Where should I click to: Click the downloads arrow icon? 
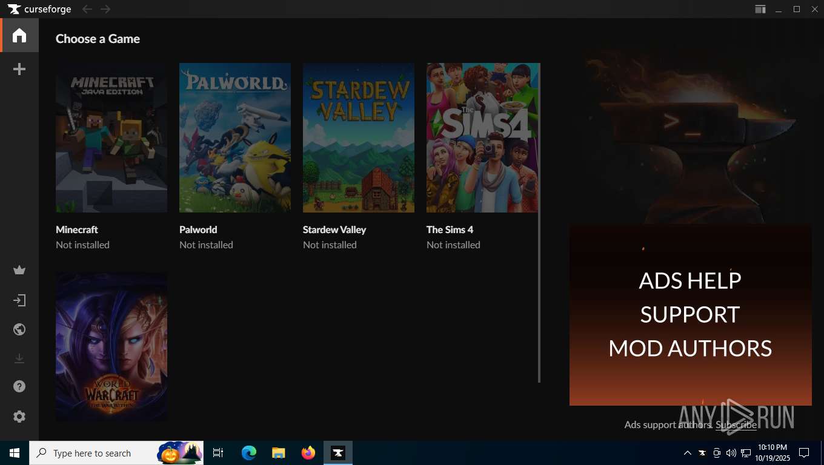pyautogui.click(x=19, y=358)
